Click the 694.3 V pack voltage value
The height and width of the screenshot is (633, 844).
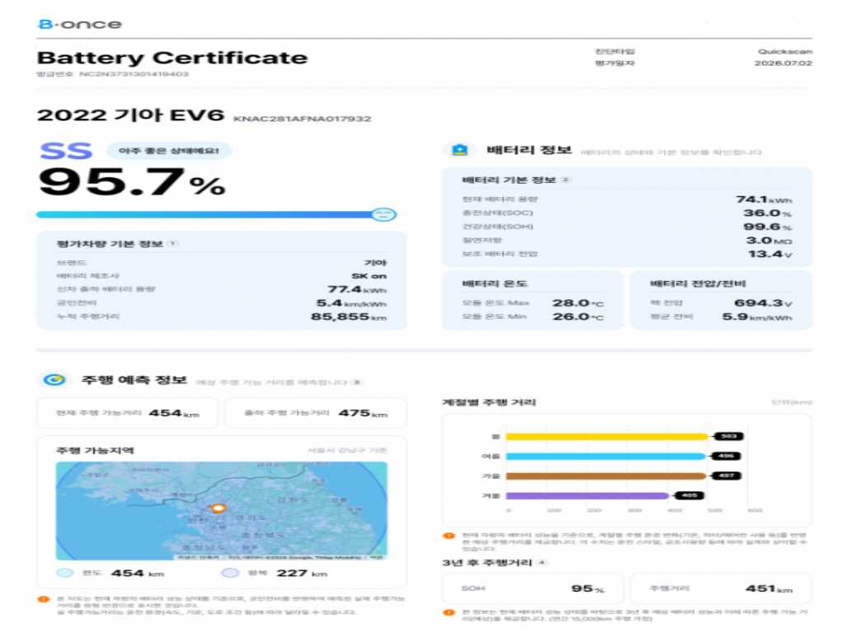pyautogui.click(x=762, y=303)
